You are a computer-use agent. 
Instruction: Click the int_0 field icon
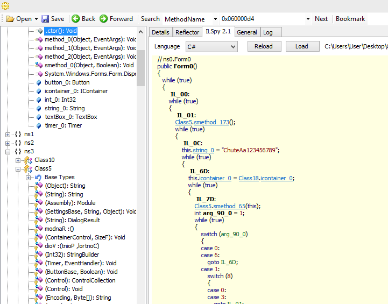pos(39,100)
